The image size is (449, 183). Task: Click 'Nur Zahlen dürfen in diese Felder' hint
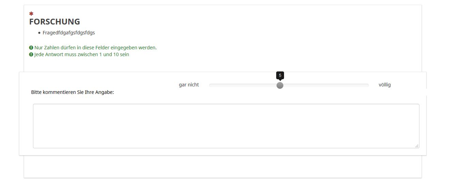[96, 48]
